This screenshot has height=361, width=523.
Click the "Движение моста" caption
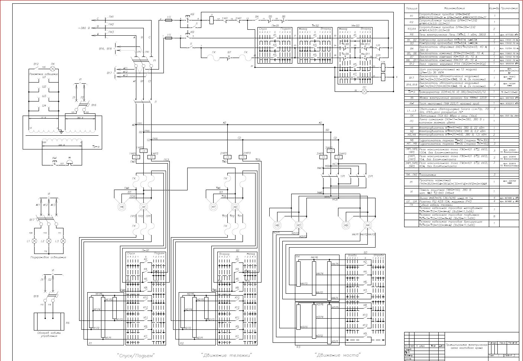[337, 355]
